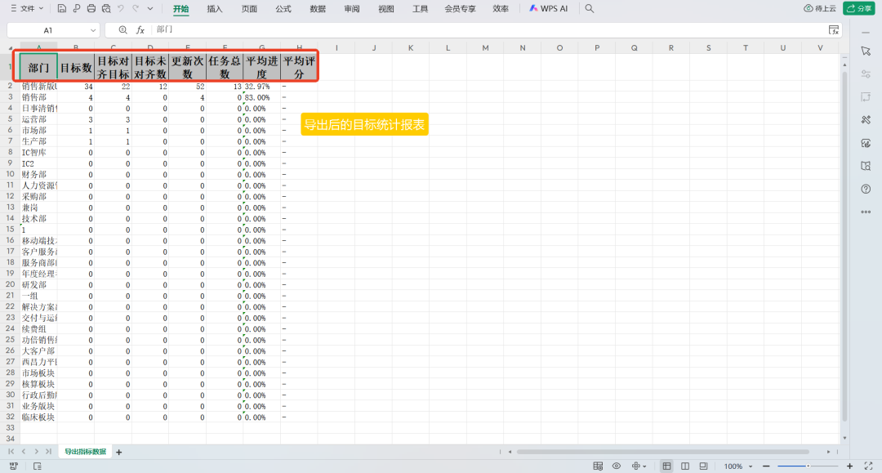
Task: Go to previous sheet navigation arrow
Action: pyautogui.click(x=24, y=452)
